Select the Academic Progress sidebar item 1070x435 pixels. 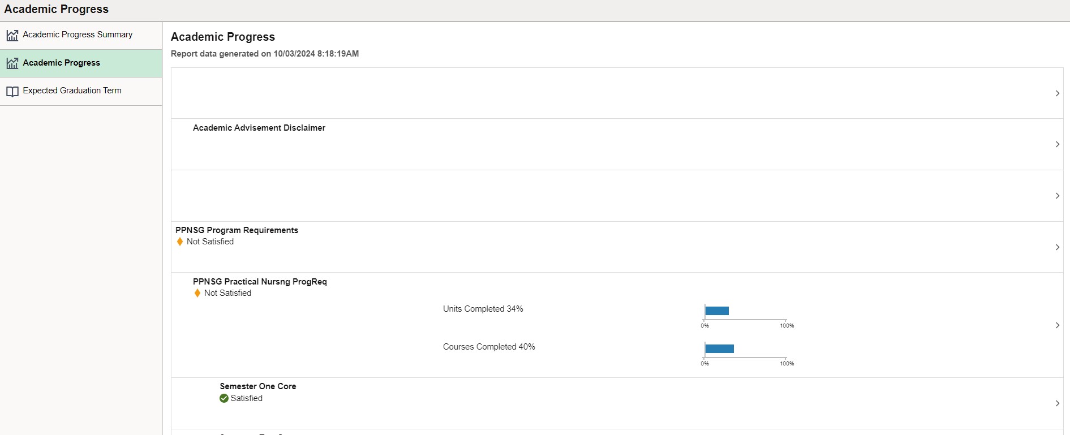(x=61, y=63)
